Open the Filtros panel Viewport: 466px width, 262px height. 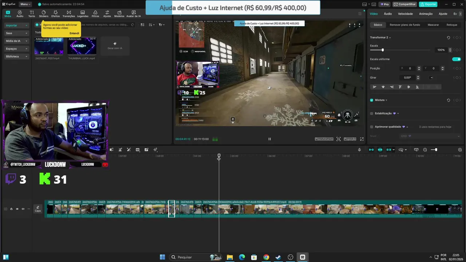click(x=95, y=14)
